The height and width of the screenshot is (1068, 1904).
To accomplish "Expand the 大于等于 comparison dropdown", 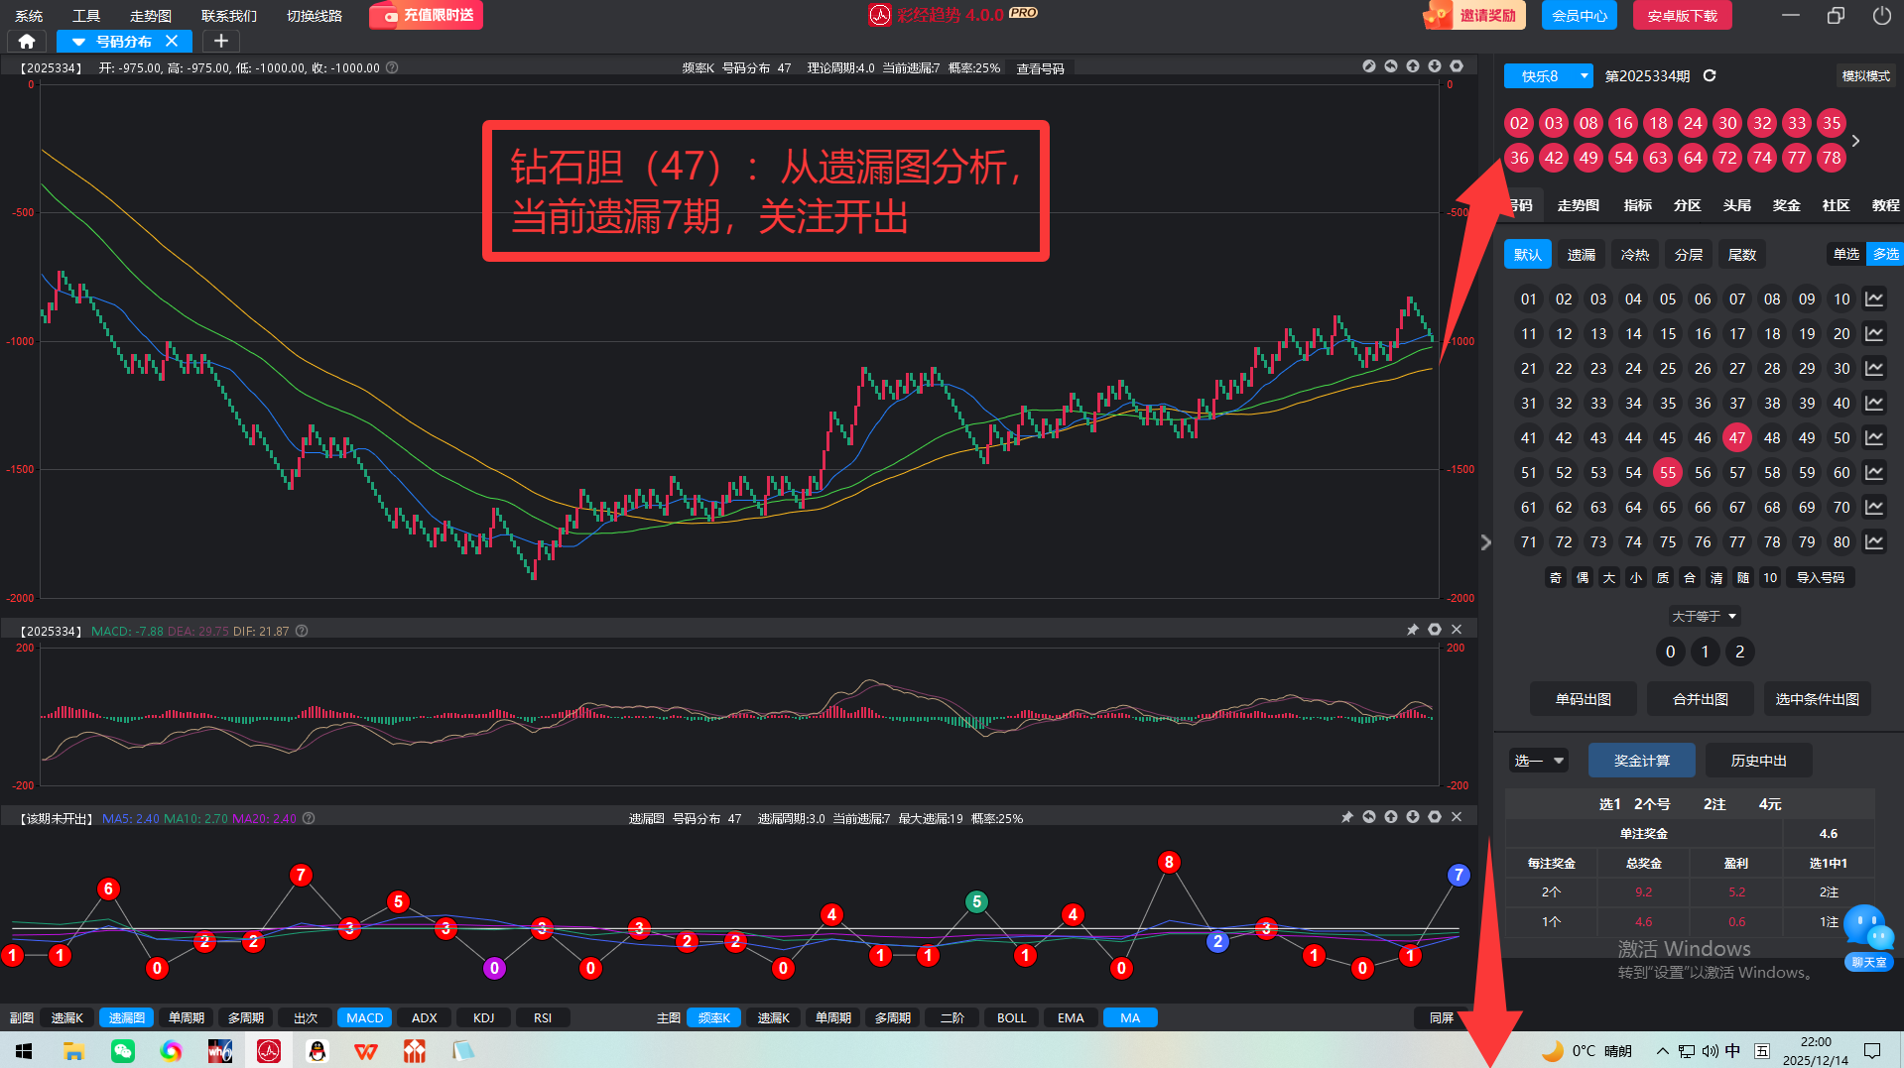I will [x=1704, y=616].
